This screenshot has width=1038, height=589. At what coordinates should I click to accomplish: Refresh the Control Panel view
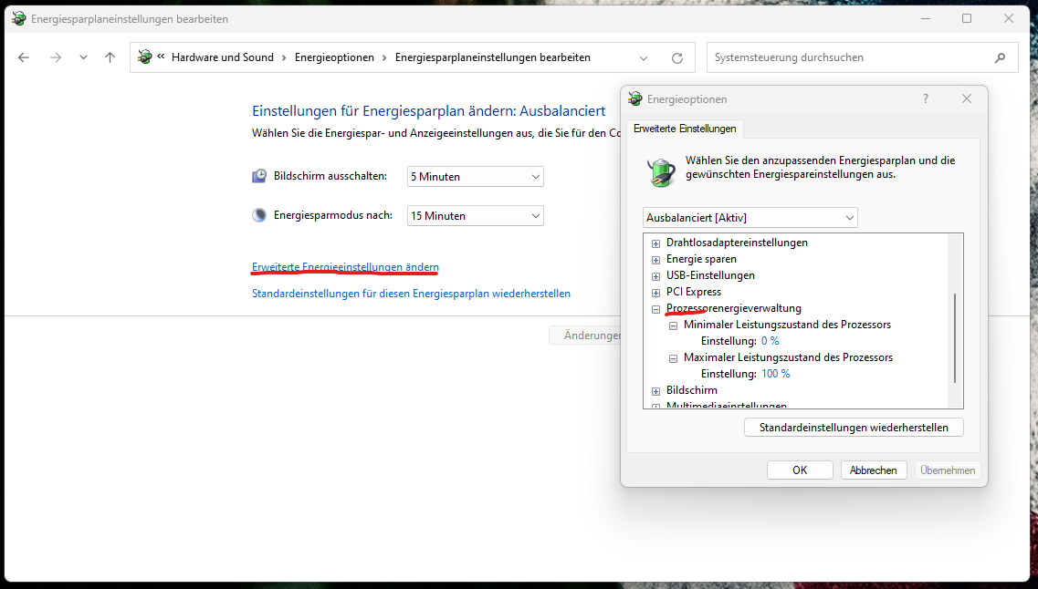pos(677,58)
